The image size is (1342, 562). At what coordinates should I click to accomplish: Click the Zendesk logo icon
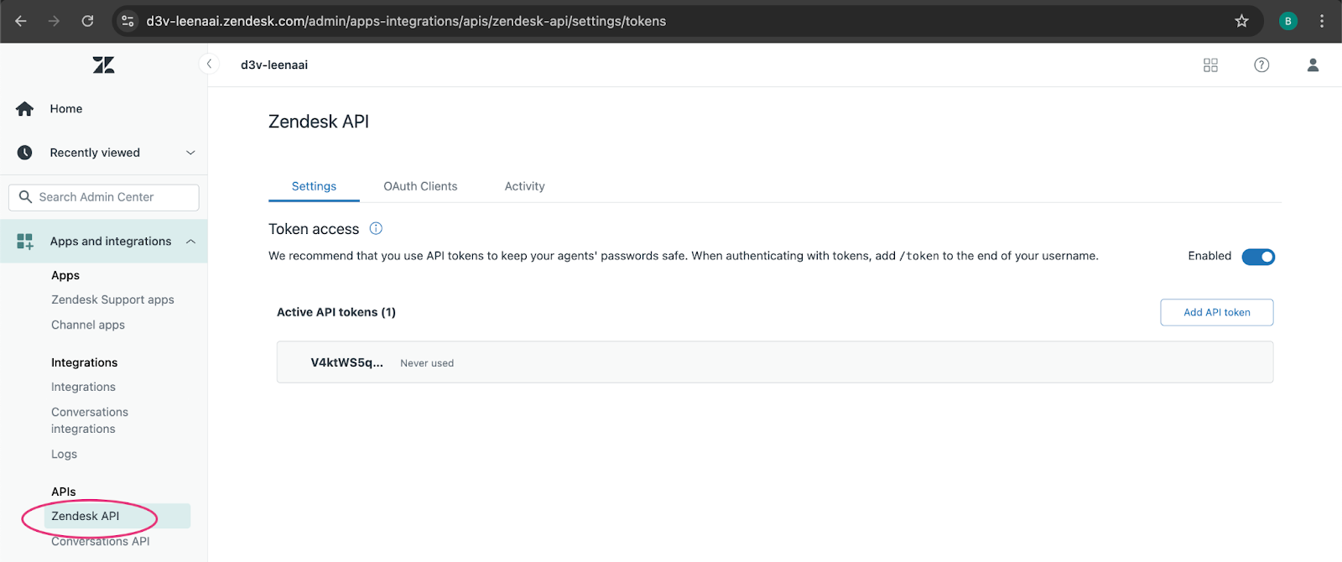(x=103, y=65)
